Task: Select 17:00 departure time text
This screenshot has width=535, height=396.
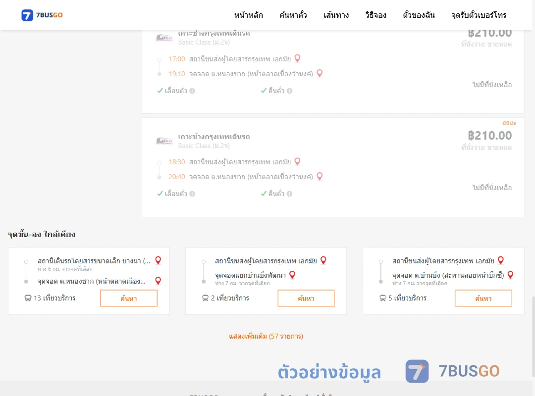Action: [x=177, y=59]
